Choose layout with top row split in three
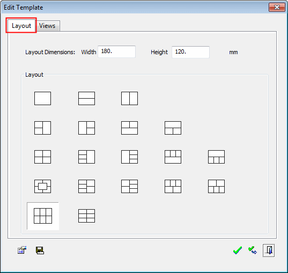This screenshot has width=288, height=273. tap(173, 157)
